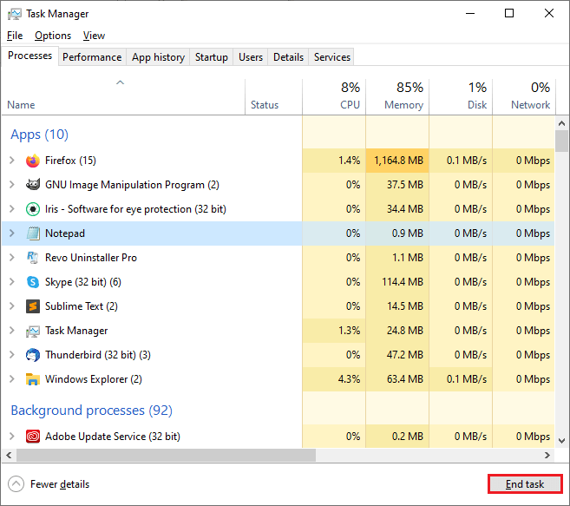Expand the Task Manager process entry

(12, 331)
